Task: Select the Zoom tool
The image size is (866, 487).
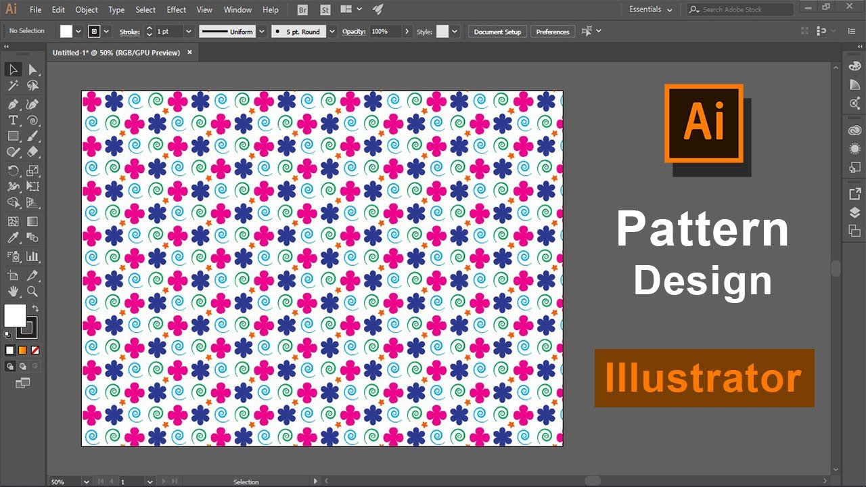Action: point(32,292)
